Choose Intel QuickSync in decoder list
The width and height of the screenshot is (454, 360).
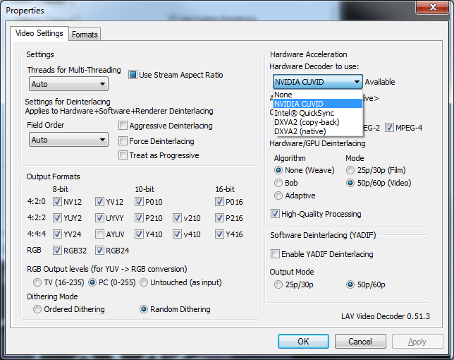pyautogui.click(x=318, y=113)
